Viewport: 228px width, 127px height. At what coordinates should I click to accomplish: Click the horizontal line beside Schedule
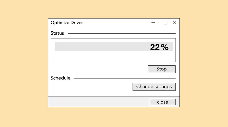point(124,78)
